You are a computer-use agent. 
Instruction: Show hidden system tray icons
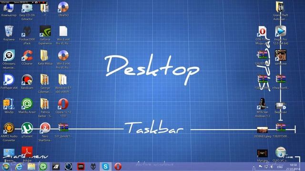(254, 167)
